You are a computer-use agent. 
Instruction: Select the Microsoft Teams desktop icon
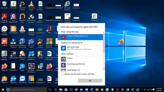(x=31, y=43)
